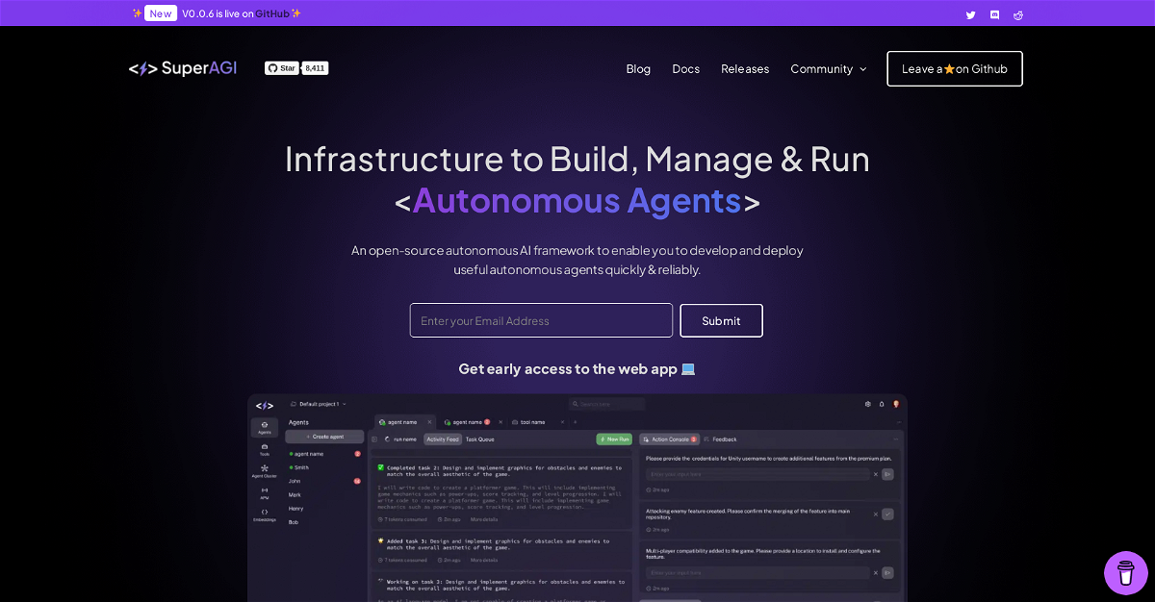Switch to Activity Feed tab
This screenshot has height=602, width=1155.
443,439
